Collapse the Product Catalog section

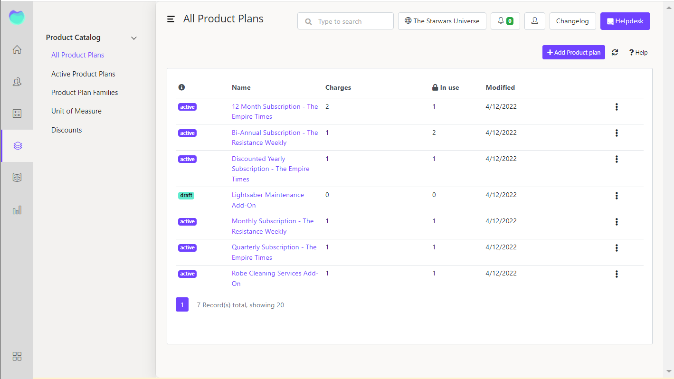(134, 38)
